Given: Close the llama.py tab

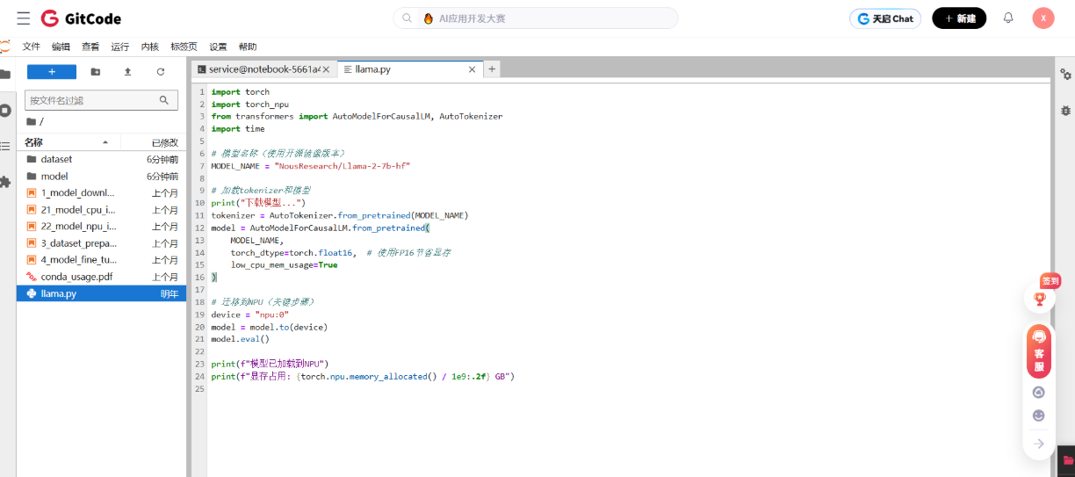Looking at the screenshot, I should click(x=472, y=69).
